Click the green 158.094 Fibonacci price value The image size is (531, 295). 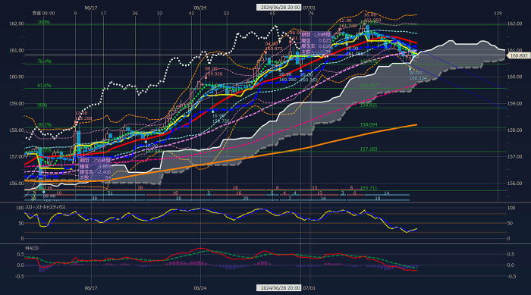tap(369, 125)
